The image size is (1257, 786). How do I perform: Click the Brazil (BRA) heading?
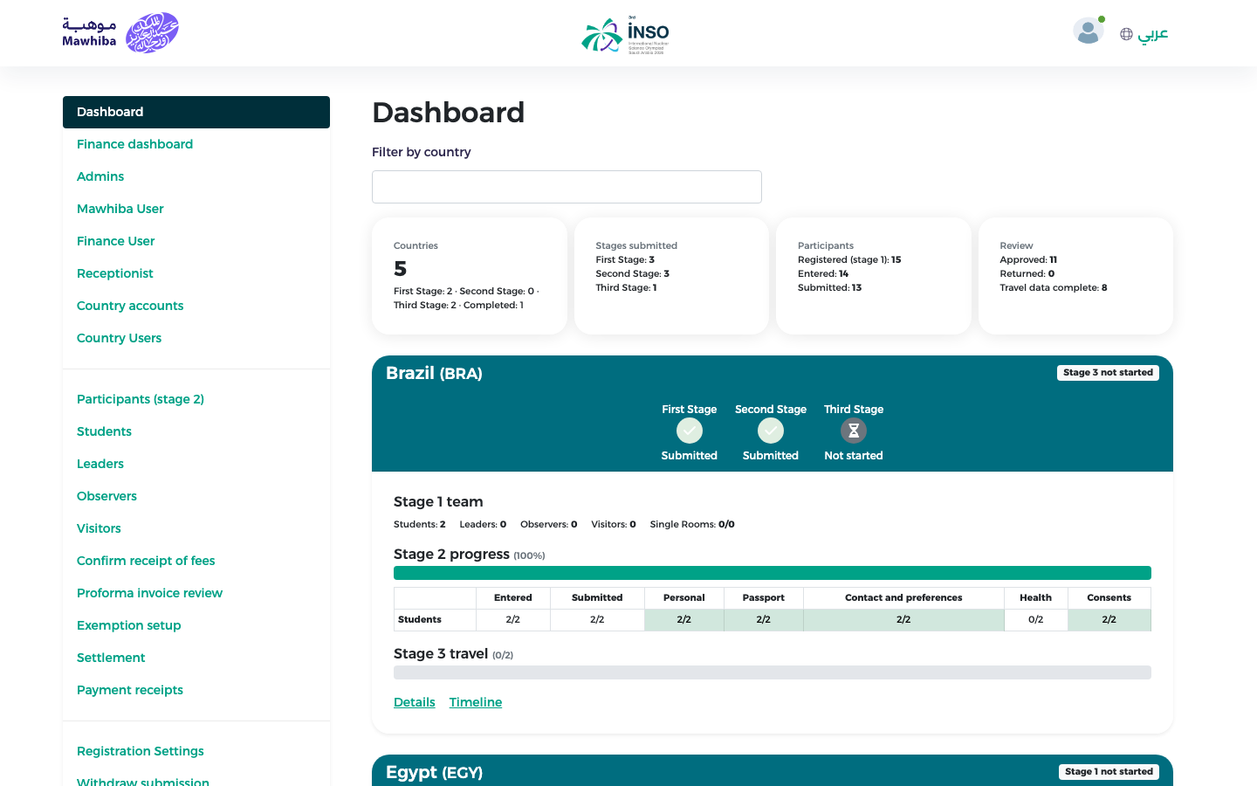click(x=434, y=373)
